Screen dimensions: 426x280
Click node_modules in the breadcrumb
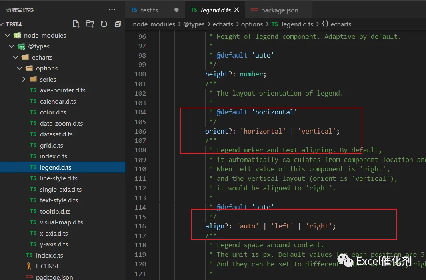pos(154,24)
